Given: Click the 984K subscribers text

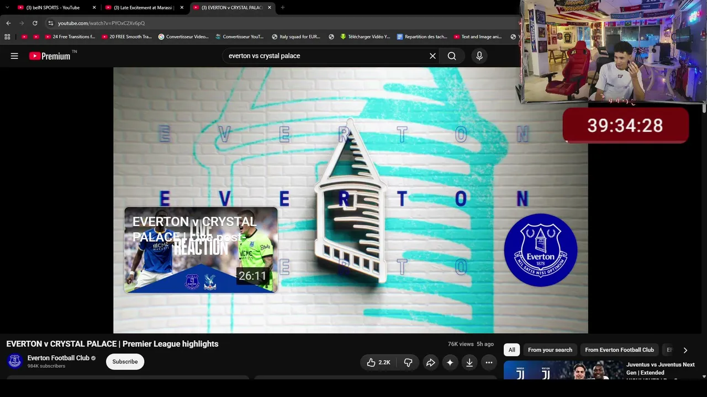Looking at the screenshot, I should [46, 366].
